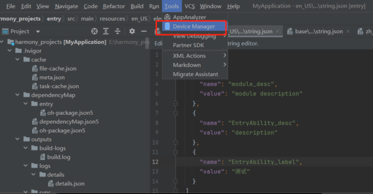This screenshot has height=194, width=373.
Task: Collapse the build-logs folder
Action: (26, 148)
